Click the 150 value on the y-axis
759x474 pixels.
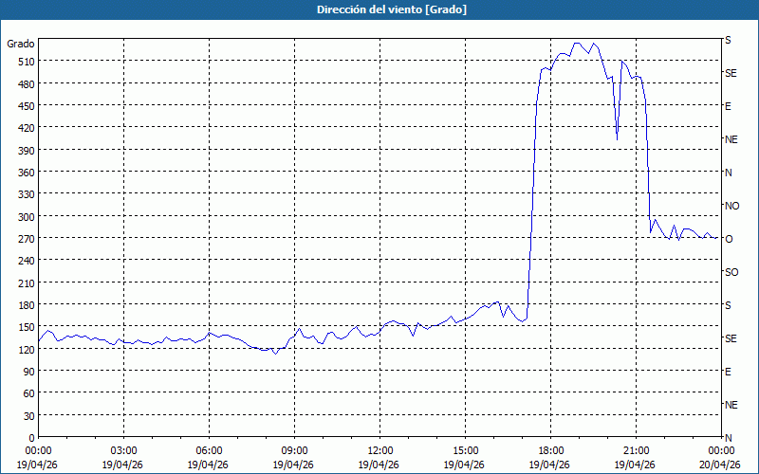coord(23,327)
